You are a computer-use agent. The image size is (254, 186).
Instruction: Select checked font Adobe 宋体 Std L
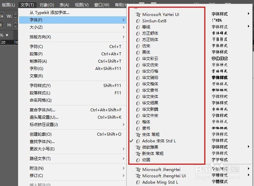coord(159,141)
